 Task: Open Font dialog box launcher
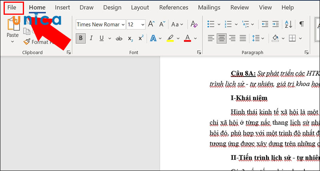pyautogui.click(x=199, y=52)
